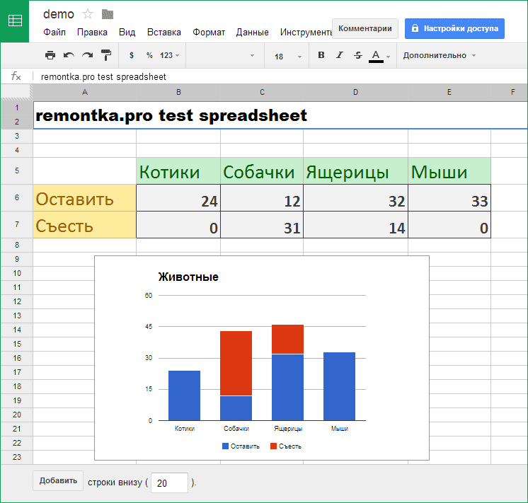Click the Добавить rows button

click(58, 481)
